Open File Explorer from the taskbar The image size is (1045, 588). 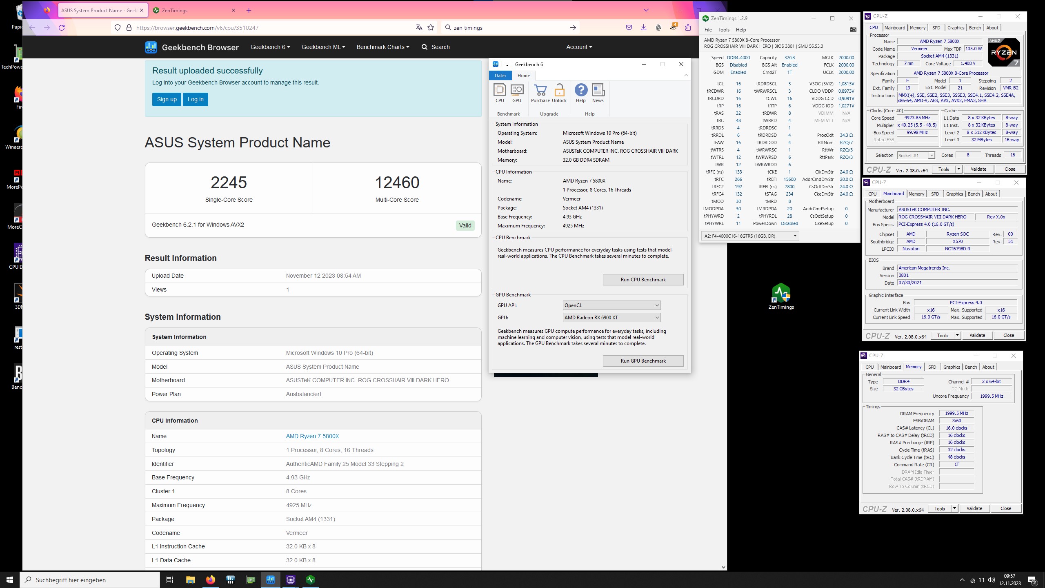(x=191, y=580)
